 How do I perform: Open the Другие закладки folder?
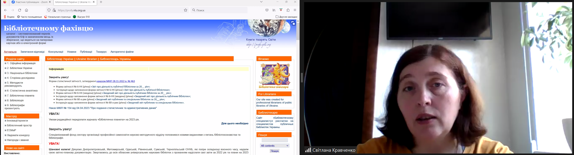point(286,17)
